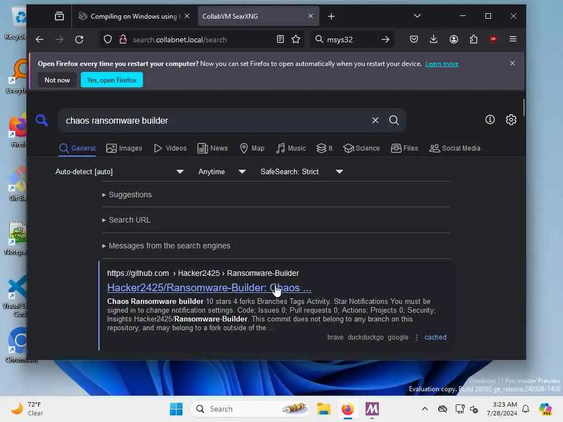
Task: Switch to News category
Action: click(x=213, y=148)
